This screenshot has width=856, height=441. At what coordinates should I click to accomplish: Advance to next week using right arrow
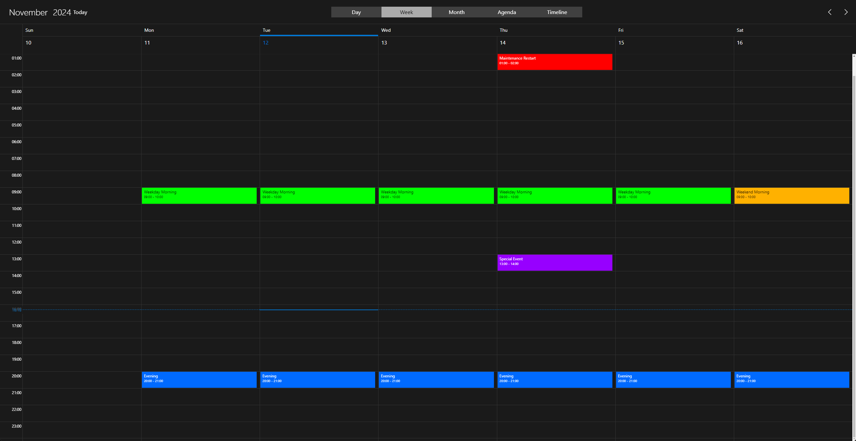pyautogui.click(x=846, y=12)
